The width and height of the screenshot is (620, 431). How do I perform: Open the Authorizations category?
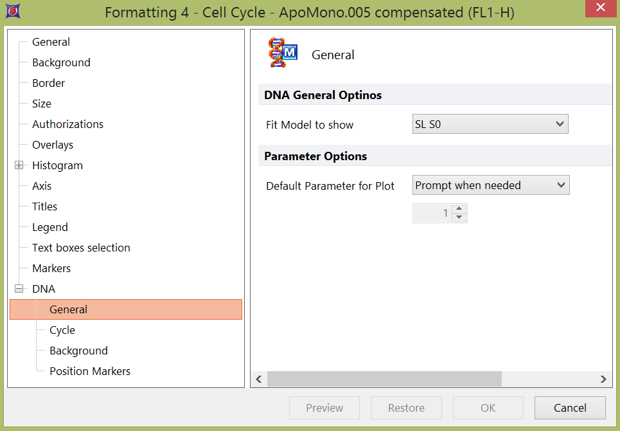click(67, 124)
